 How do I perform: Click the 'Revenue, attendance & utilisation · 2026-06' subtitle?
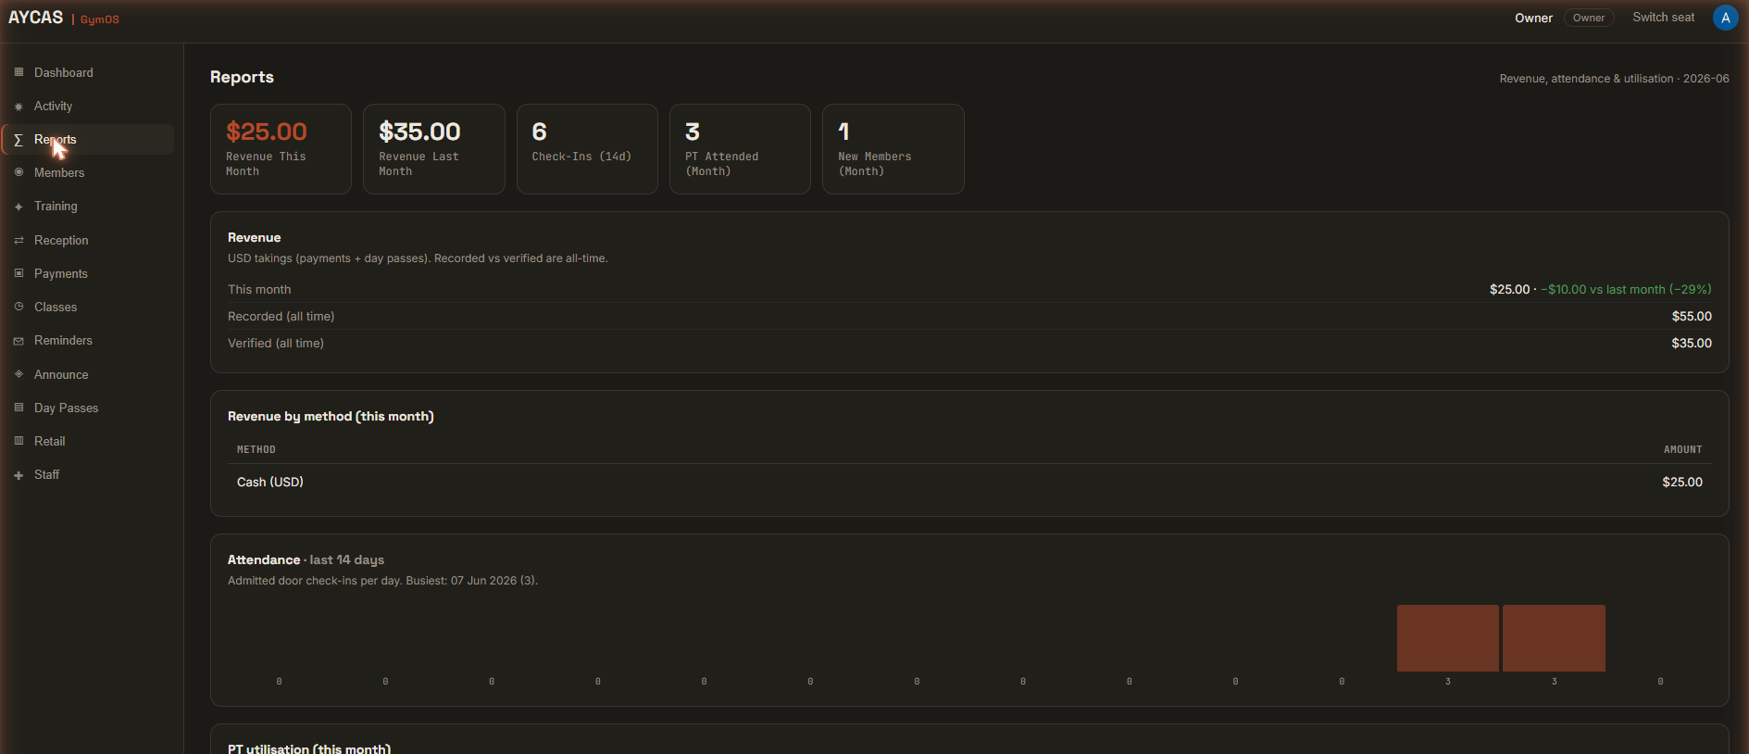1614,79
